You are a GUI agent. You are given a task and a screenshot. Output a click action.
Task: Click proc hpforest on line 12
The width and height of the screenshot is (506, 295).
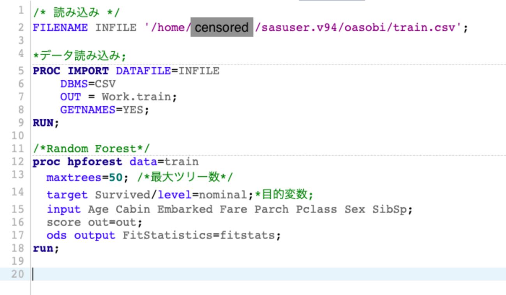point(77,162)
